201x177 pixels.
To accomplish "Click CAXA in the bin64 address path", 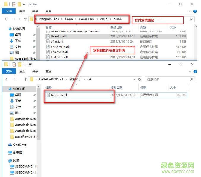I will [69, 19].
